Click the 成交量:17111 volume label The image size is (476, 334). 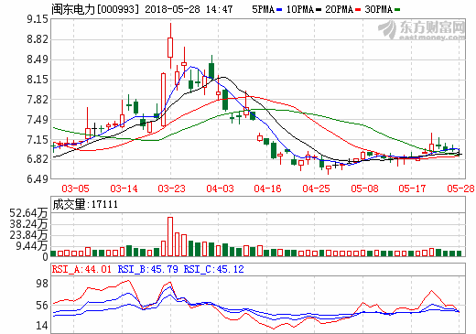tap(85, 204)
